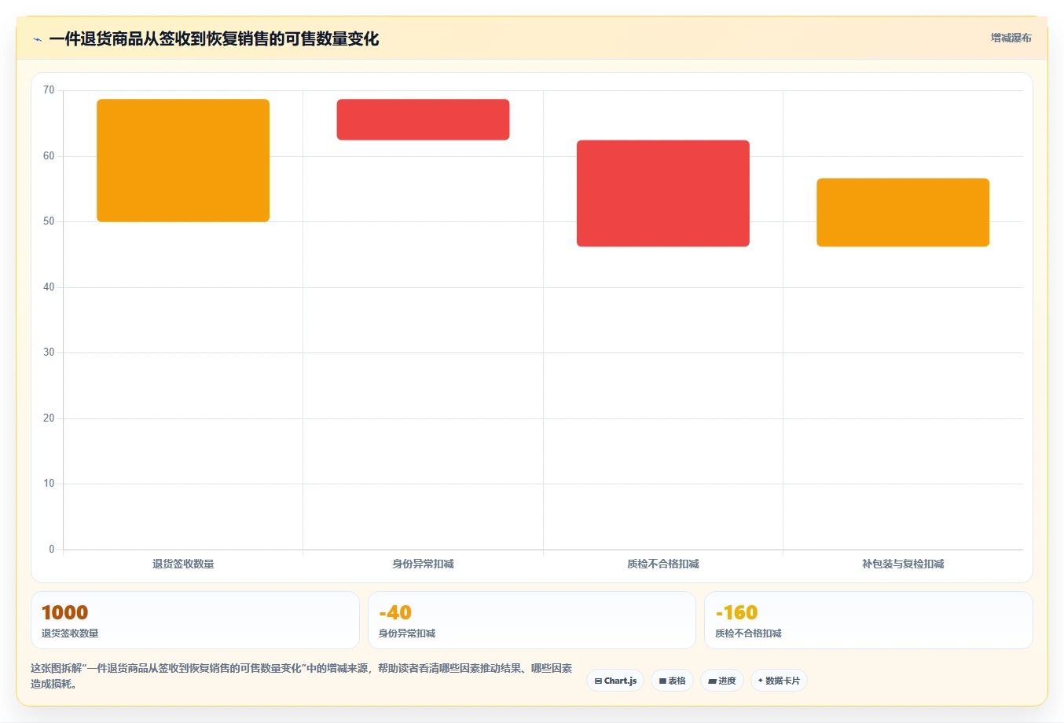This screenshot has width=1064, height=723.
Task: Click the red 质检不合格扣减 bar
Action: click(663, 193)
